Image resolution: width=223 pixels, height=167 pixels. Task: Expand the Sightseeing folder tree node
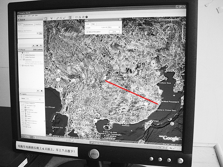tap(20, 60)
